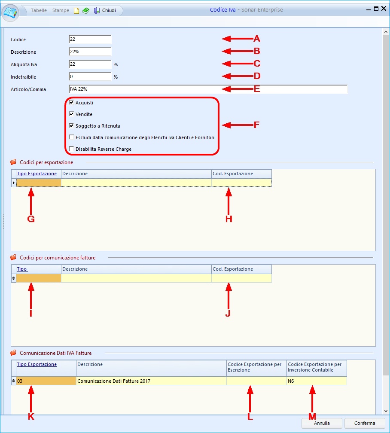The height and width of the screenshot is (433, 390).
Task: Click the Articolo/Comma text field
Action: pos(208,89)
